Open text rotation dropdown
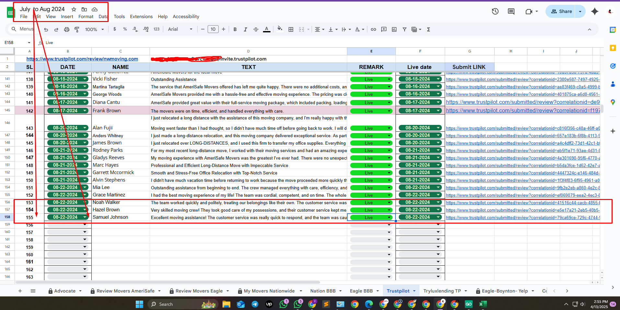The image size is (620, 310). (x=360, y=29)
